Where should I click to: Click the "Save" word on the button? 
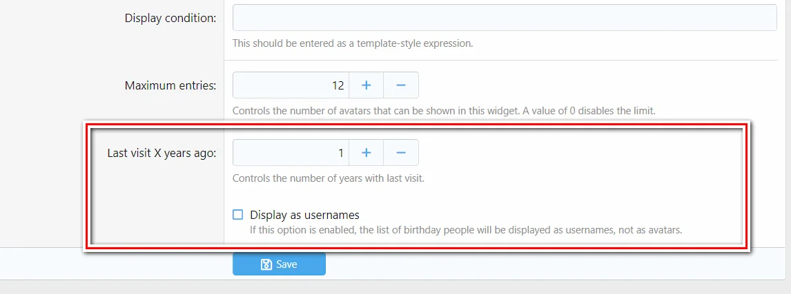coord(286,264)
